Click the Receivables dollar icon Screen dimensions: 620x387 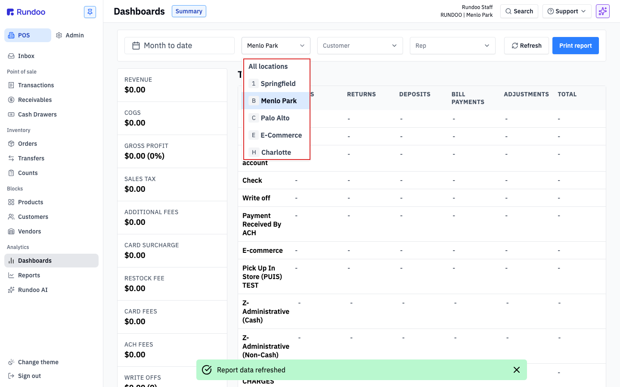(11, 100)
